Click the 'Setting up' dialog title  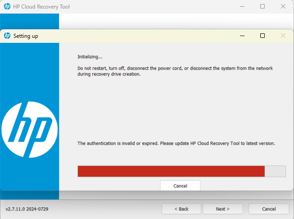pos(26,36)
